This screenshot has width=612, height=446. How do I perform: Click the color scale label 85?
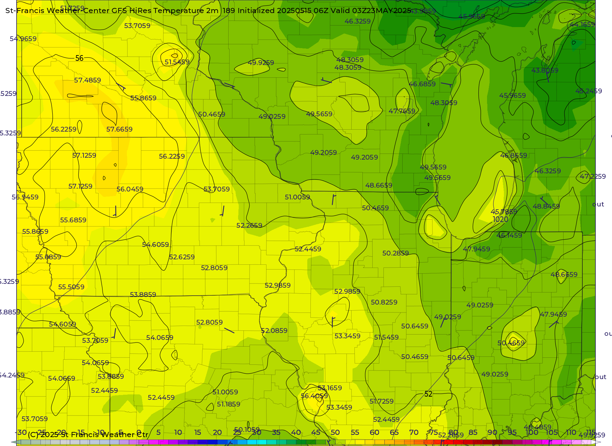[473, 433]
